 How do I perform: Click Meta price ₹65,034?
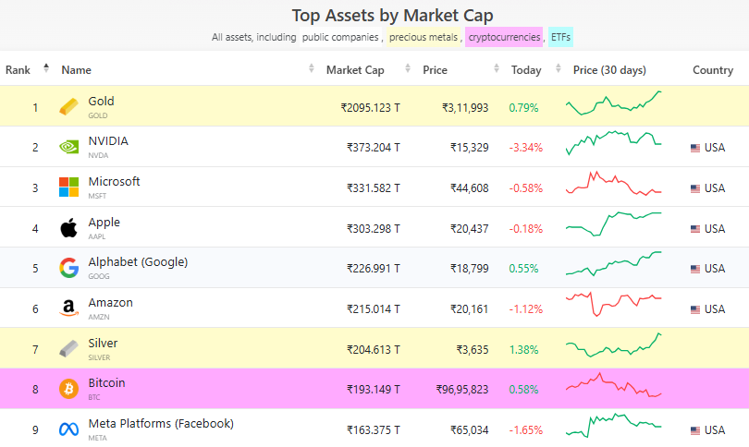(469, 430)
